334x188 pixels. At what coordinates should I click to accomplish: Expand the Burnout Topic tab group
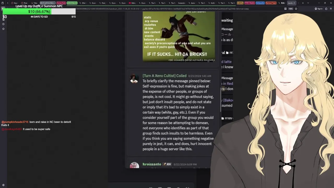[x=271, y=3]
